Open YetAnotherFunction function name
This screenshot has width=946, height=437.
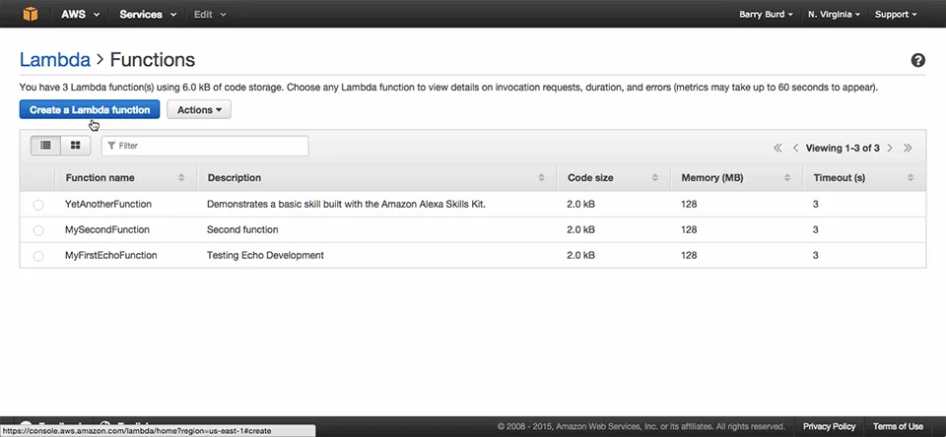pos(108,205)
